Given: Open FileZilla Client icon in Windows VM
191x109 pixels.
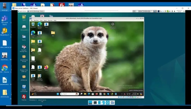Looking at the screenshot, I should (33, 76).
